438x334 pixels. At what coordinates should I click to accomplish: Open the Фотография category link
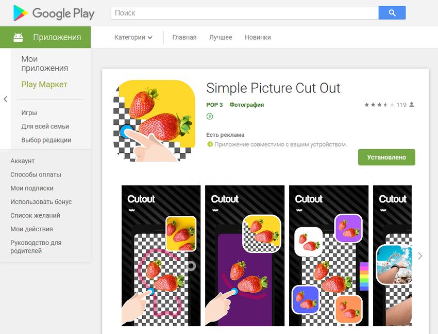click(x=247, y=105)
